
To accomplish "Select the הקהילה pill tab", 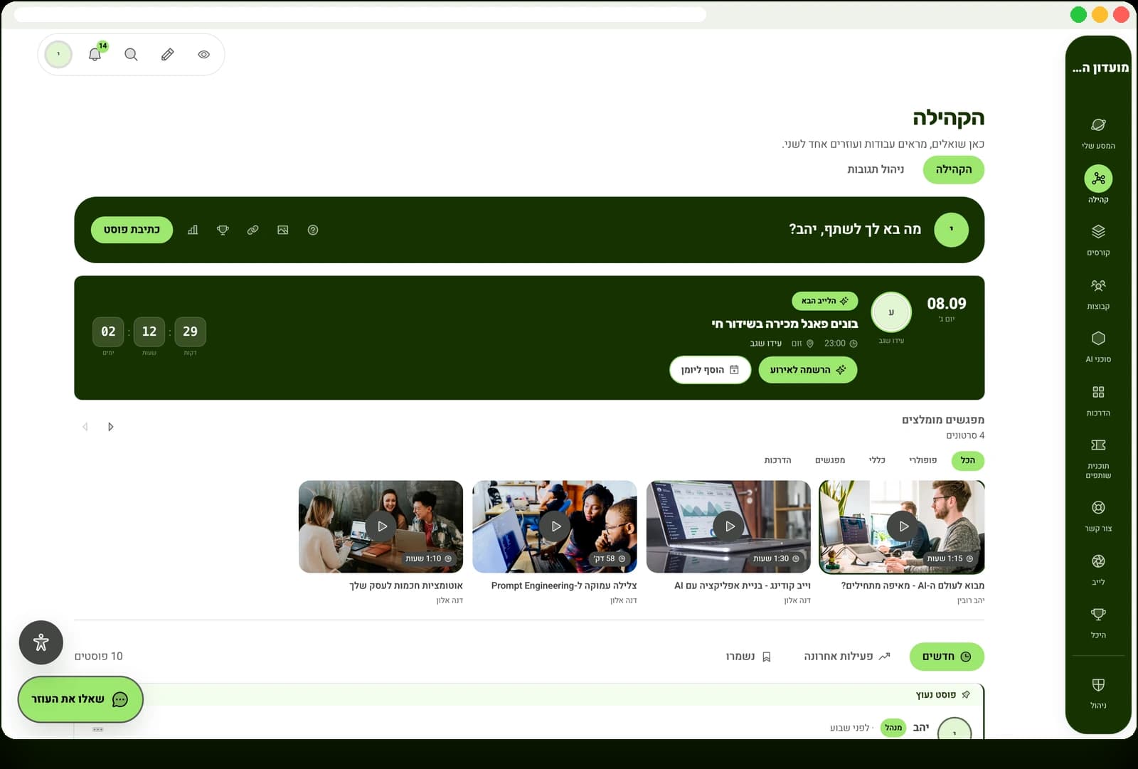I will click(953, 169).
